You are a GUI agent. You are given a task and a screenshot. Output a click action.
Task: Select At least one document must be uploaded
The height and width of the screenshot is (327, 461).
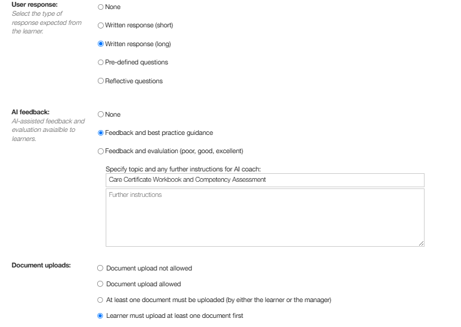coord(100,300)
